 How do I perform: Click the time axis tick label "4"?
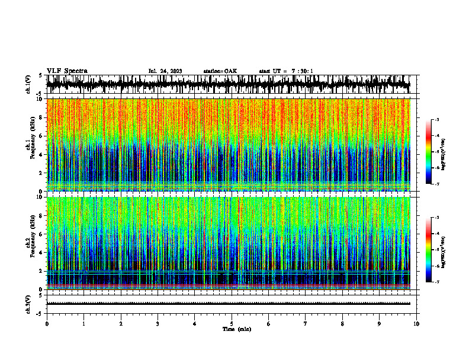194,324
